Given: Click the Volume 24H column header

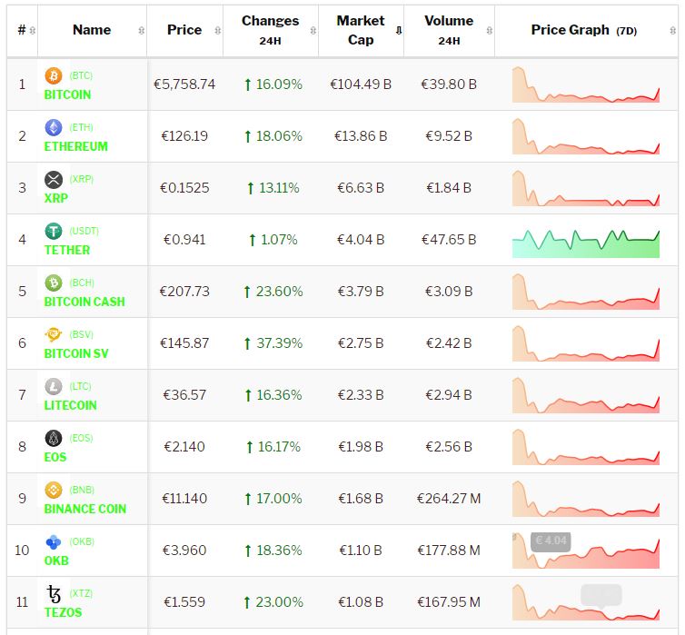Looking at the screenshot, I should (x=449, y=30).
